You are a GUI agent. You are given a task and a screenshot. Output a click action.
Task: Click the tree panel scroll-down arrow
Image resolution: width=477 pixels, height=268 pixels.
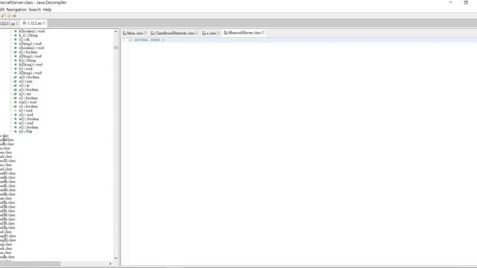(116, 258)
